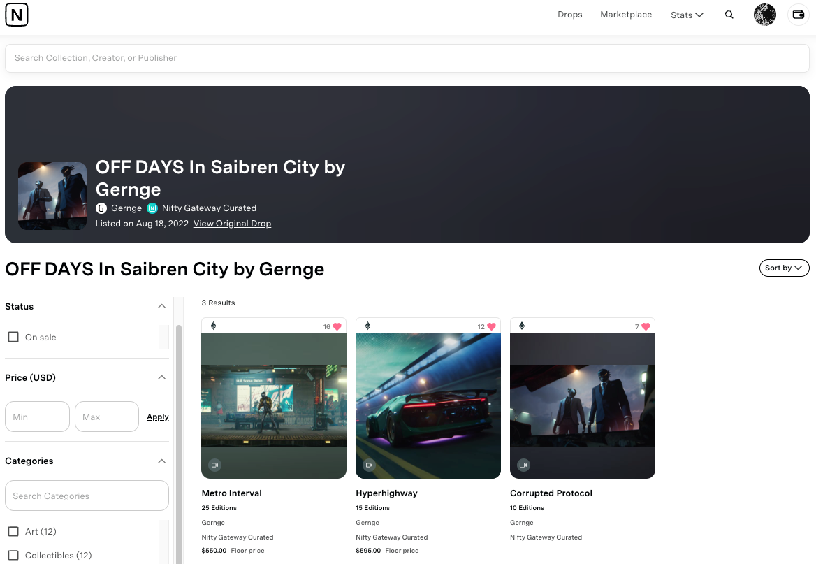Check the Art (12) category
816x564 pixels.
(13, 531)
